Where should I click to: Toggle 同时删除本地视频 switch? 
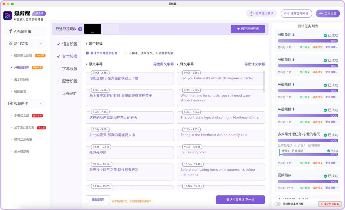tap(277, 204)
